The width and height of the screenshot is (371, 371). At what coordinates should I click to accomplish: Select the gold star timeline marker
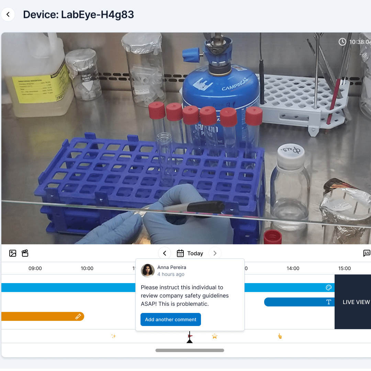point(215,336)
